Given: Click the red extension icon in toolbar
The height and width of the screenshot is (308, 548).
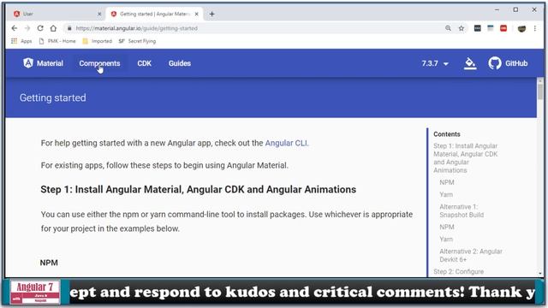Looking at the screenshot, I should (x=503, y=28).
